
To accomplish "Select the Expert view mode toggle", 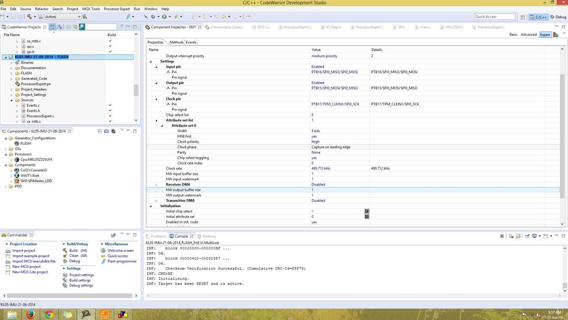I will click(x=545, y=35).
